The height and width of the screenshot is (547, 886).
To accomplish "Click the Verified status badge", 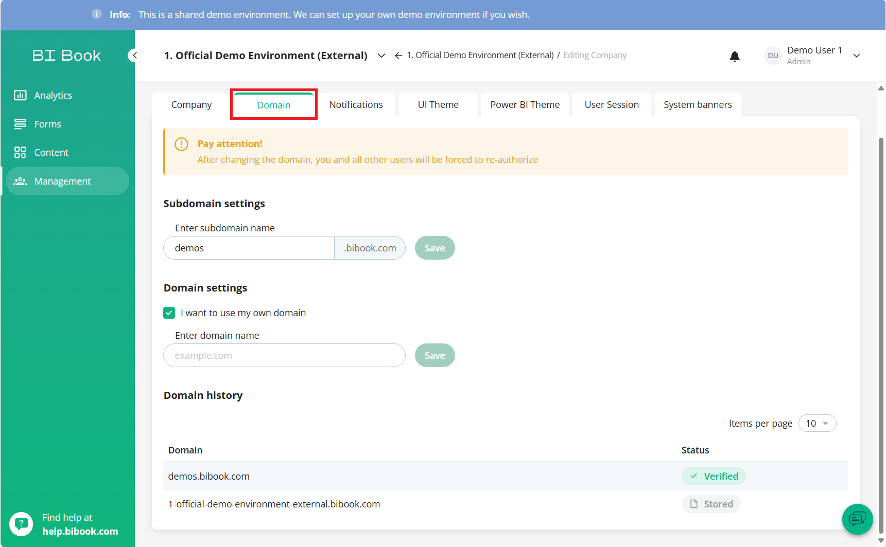I will click(x=714, y=476).
